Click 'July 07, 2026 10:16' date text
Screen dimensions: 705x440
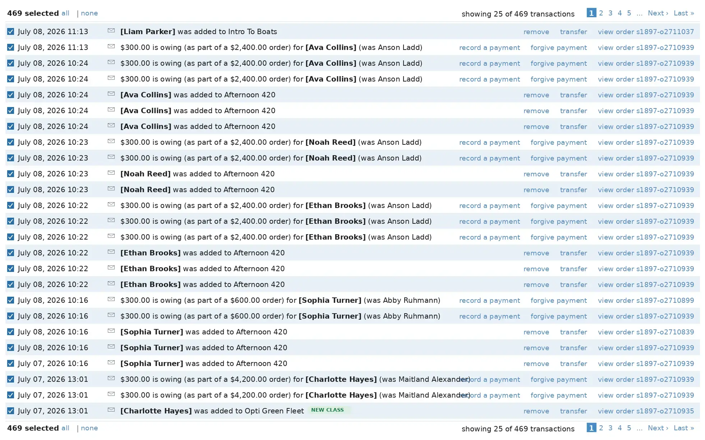tap(53, 363)
